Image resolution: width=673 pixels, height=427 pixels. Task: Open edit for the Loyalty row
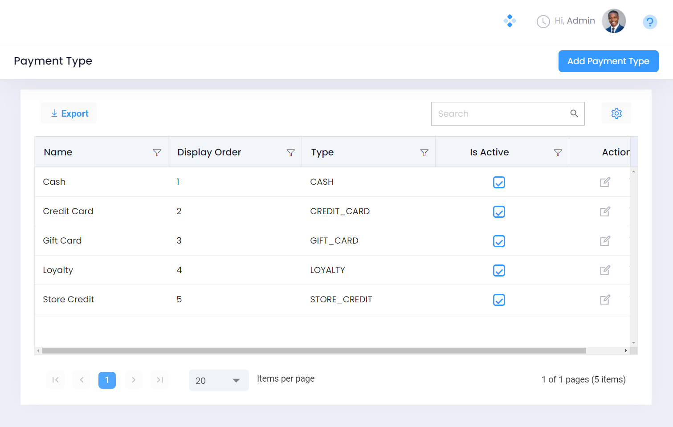click(604, 270)
